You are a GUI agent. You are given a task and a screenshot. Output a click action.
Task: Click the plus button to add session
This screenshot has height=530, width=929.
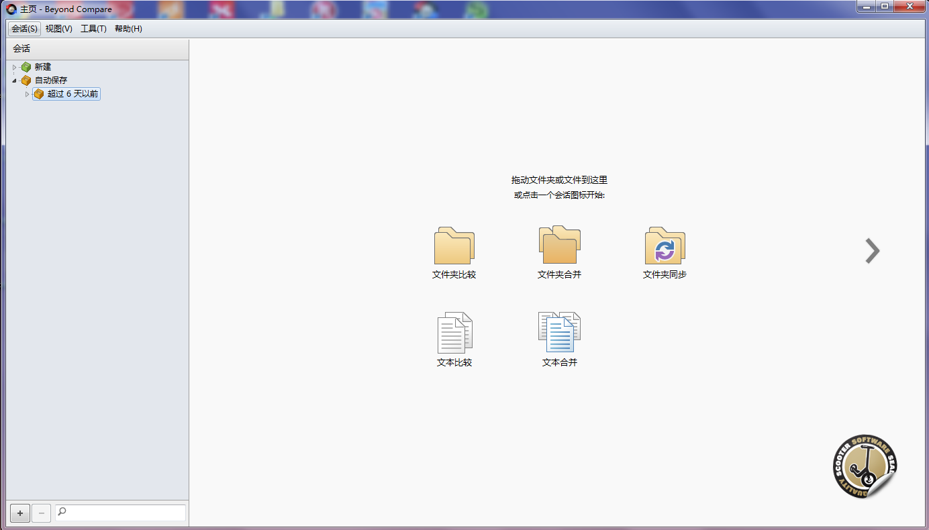[x=20, y=513]
